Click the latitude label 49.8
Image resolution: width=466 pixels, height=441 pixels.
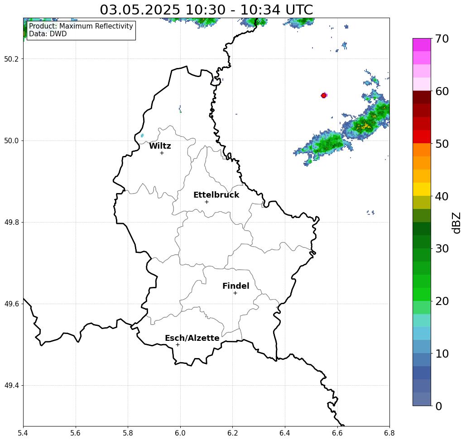11,222
